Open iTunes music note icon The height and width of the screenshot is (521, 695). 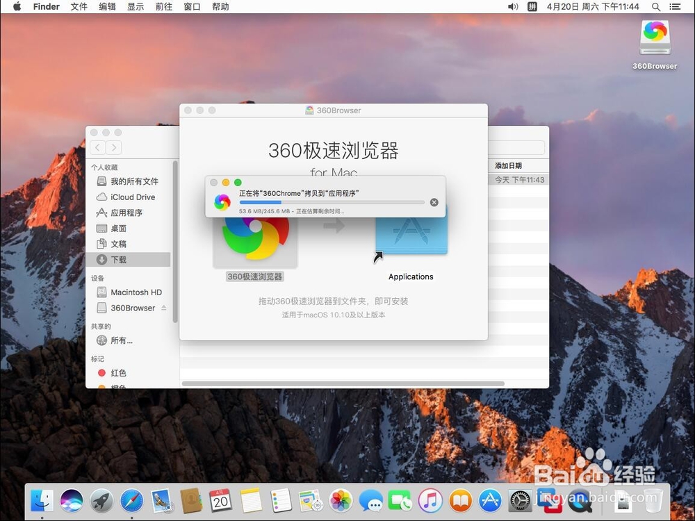430,501
